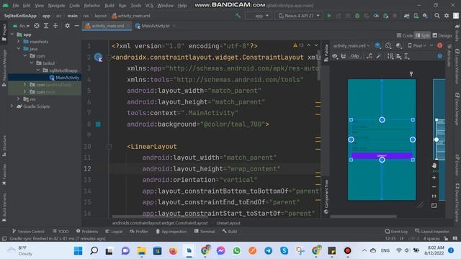The height and width of the screenshot is (259, 461).
Task: Open the Terminal tool window
Action: (205, 232)
